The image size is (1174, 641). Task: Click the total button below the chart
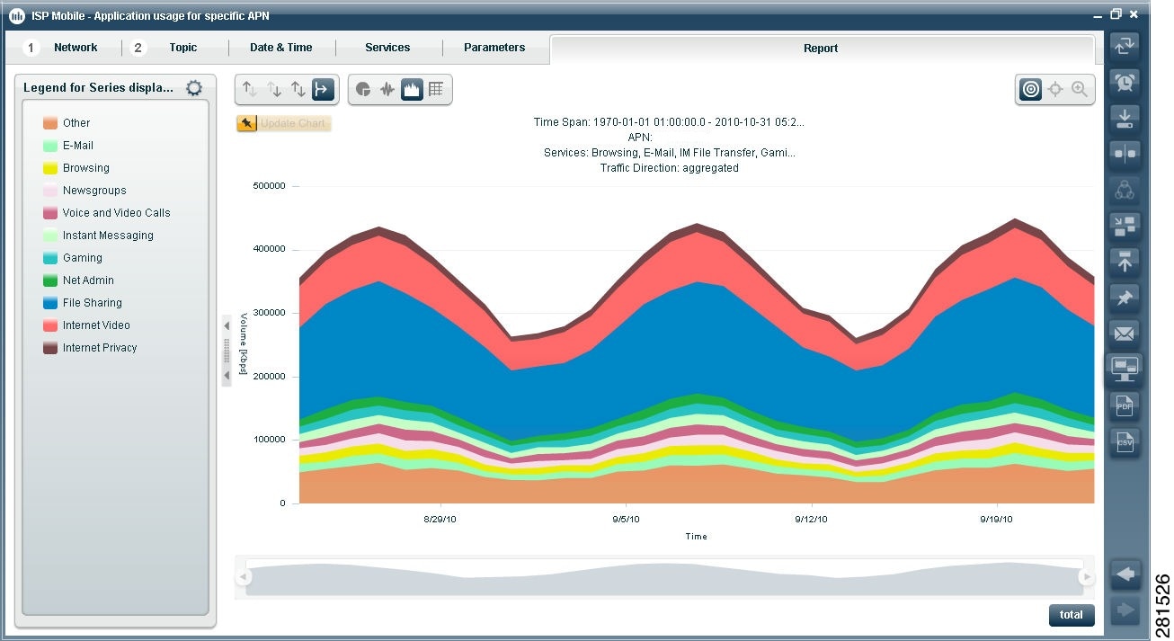(x=1071, y=615)
